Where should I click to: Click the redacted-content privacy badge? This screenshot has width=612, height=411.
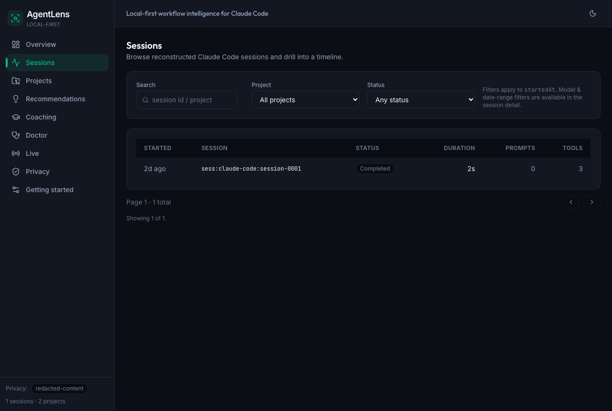tap(59, 389)
